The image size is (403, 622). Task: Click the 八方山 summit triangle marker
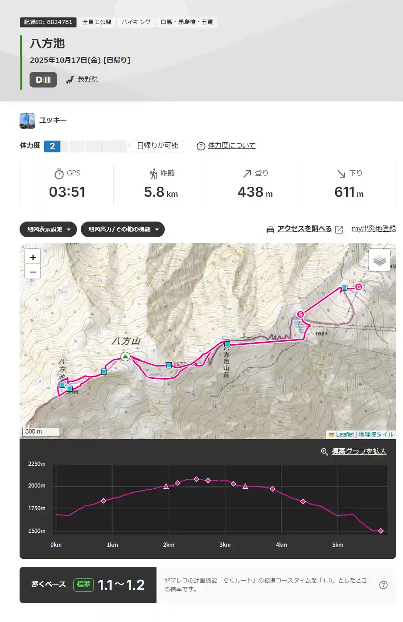(125, 356)
